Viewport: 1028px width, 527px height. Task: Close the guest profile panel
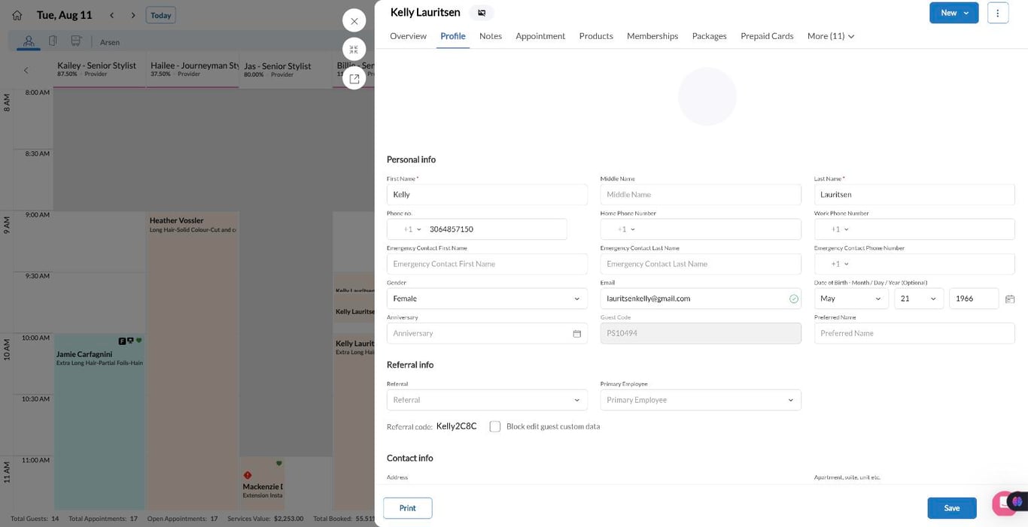tap(354, 21)
